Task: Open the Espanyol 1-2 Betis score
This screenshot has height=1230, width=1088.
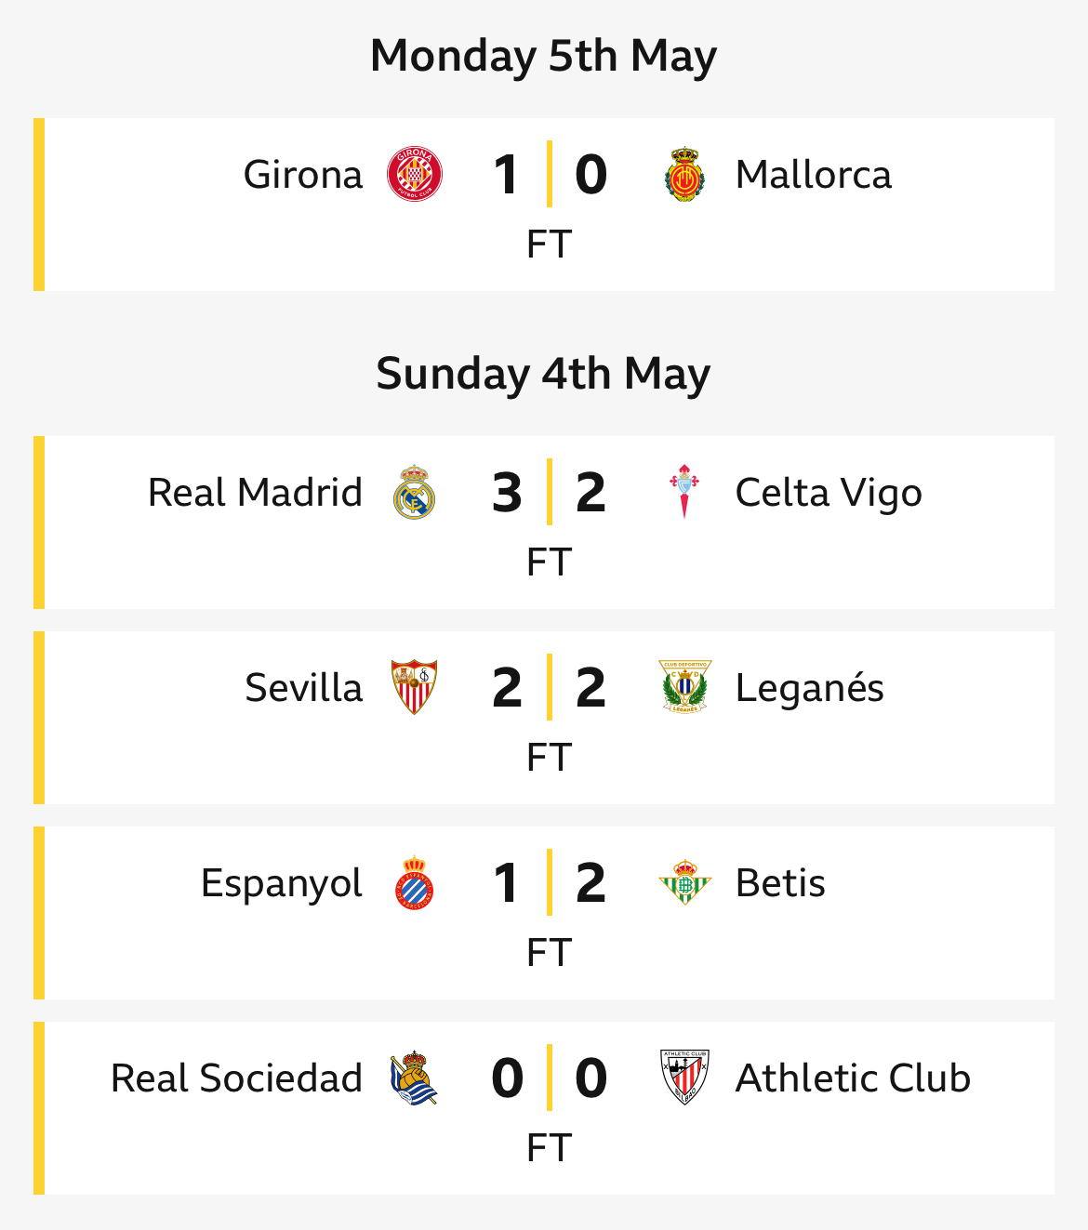Action: (549, 882)
